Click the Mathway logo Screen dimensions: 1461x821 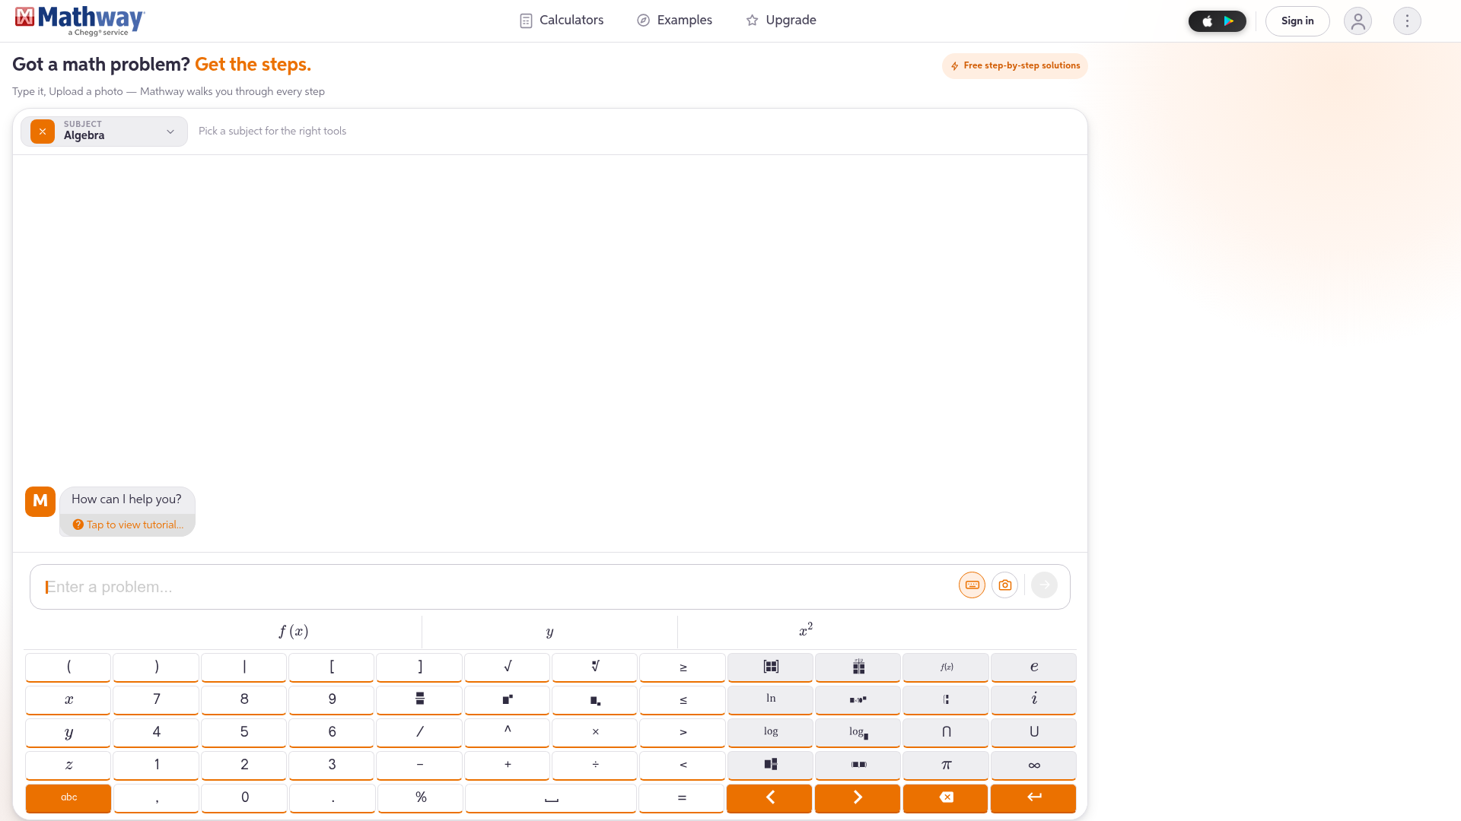pos(80,21)
